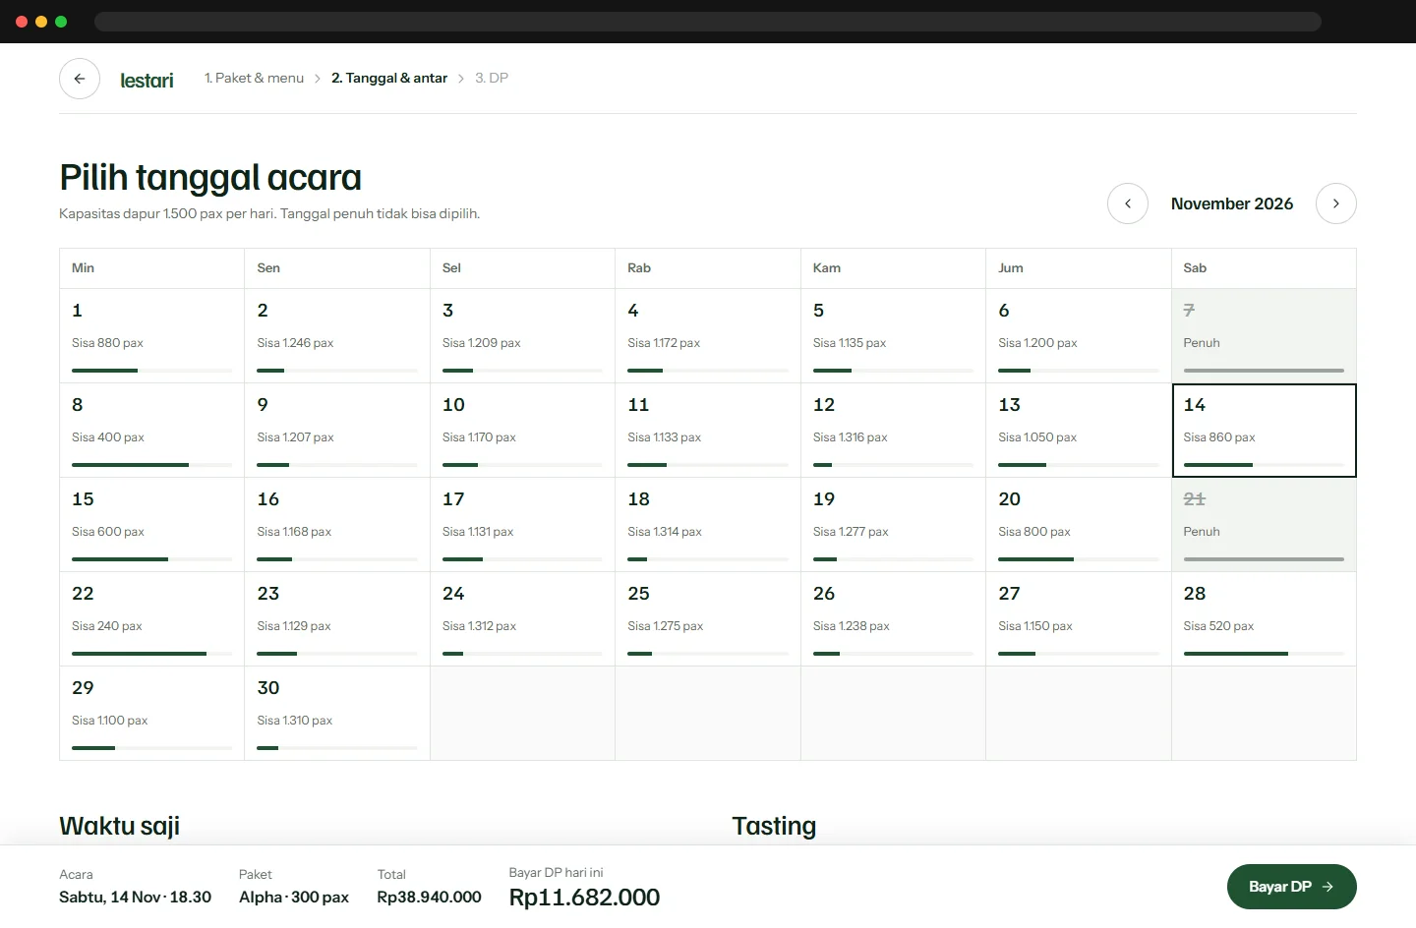Click the back arrow button
This screenshot has width=1416, height=928.
(x=80, y=79)
